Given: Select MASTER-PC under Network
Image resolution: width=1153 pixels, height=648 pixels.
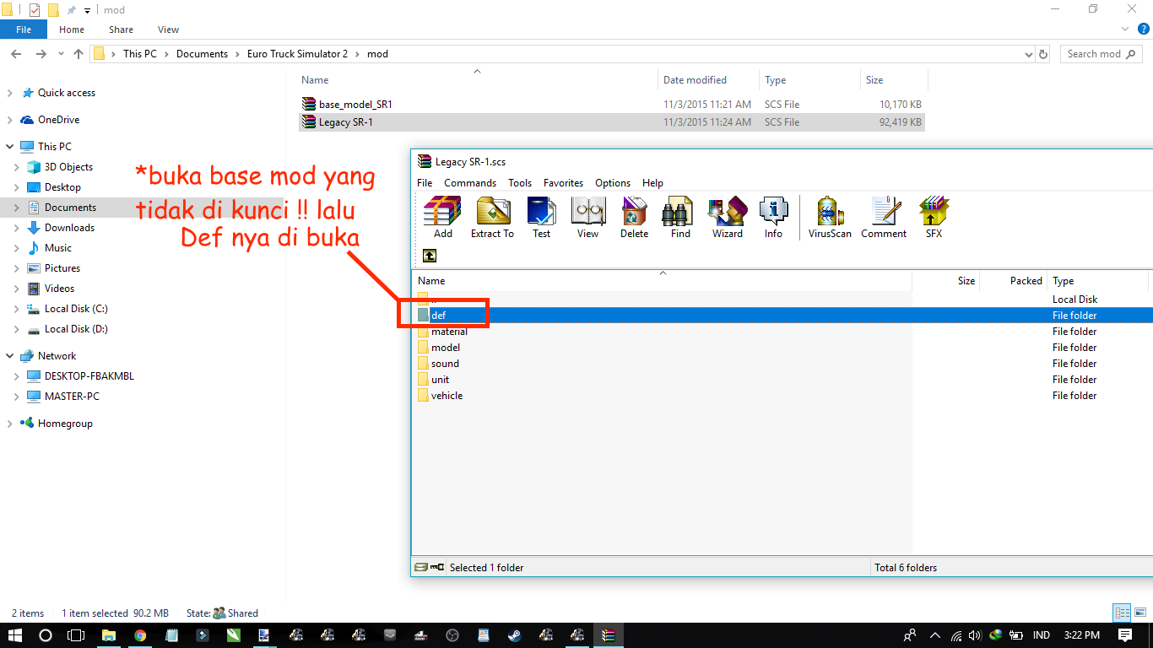Looking at the screenshot, I should (72, 397).
